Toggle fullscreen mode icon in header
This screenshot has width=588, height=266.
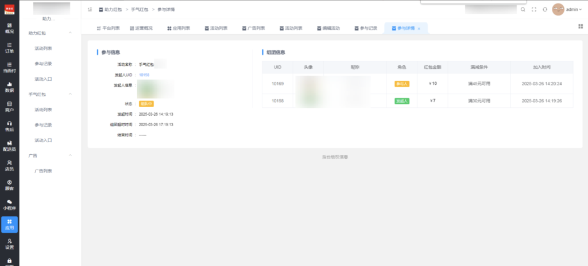534,9
